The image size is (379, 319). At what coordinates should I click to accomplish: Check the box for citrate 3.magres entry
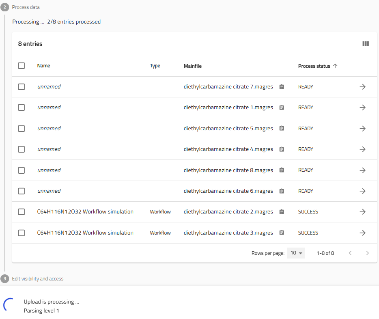[x=22, y=233]
